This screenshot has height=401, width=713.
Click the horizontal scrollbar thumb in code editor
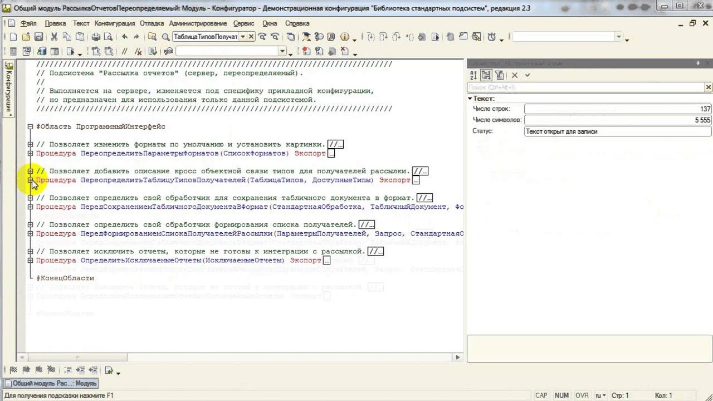pos(77,358)
